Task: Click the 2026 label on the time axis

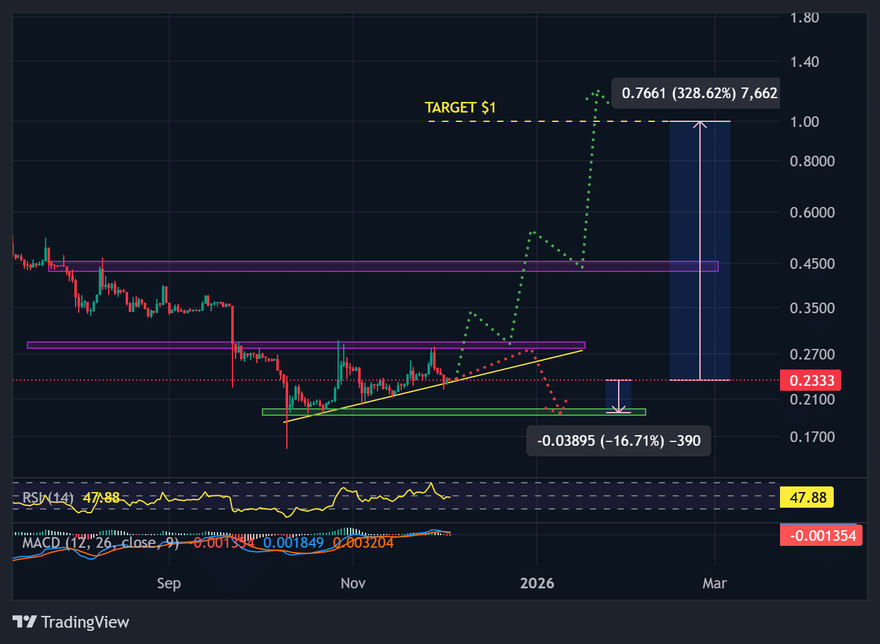Action: (537, 583)
